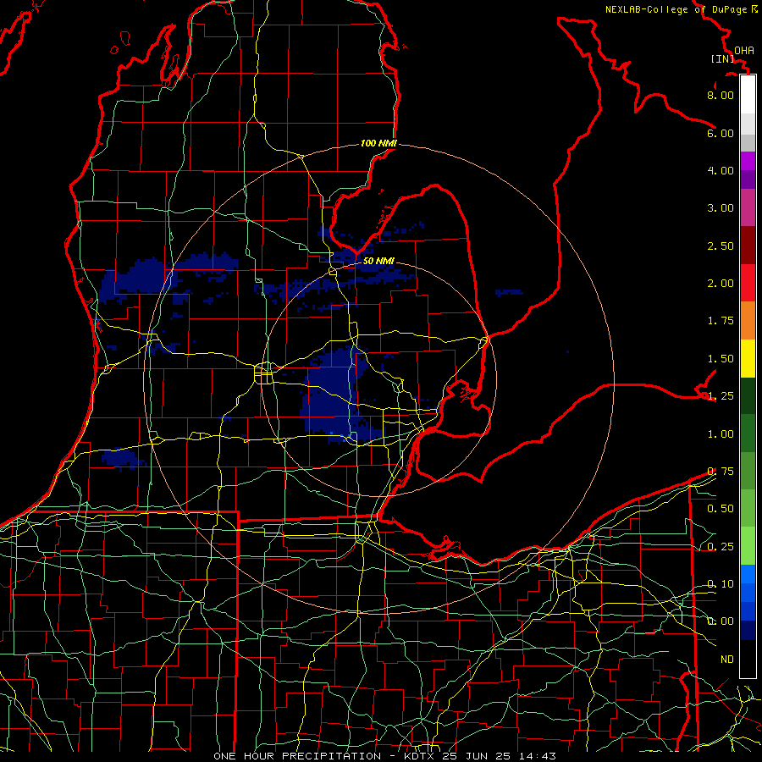This screenshot has height=762, width=762.
Task: Click the 1.75 legend value
Action: click(721, 321)
